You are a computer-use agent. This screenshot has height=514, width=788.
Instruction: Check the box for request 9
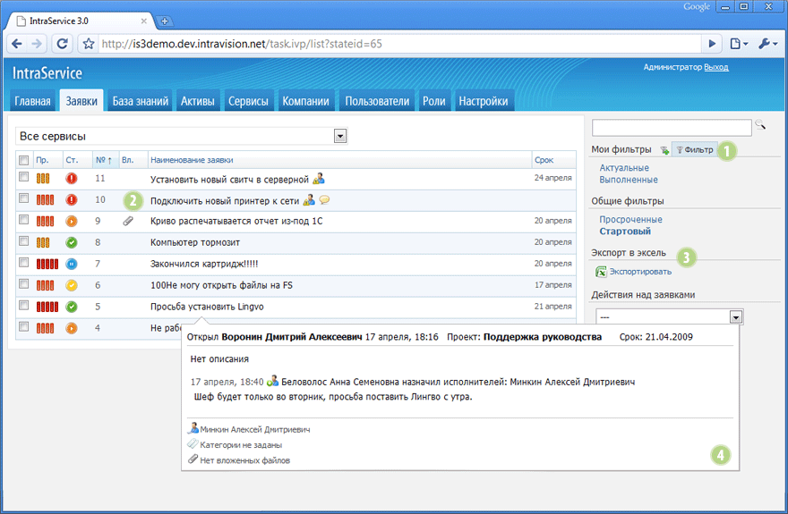point(23,220)
